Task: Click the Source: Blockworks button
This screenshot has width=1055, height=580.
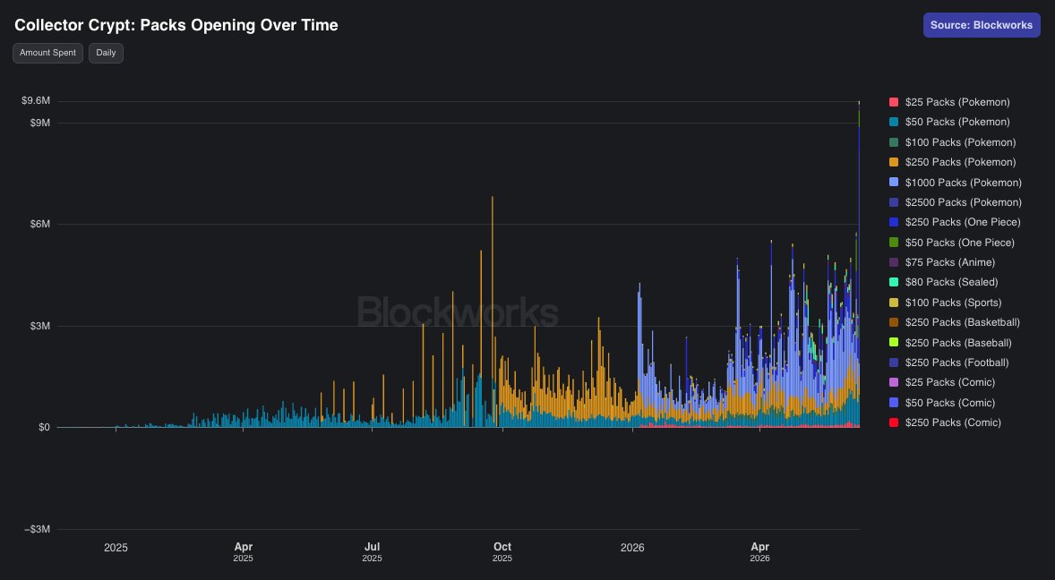Action: click(982, 25)
